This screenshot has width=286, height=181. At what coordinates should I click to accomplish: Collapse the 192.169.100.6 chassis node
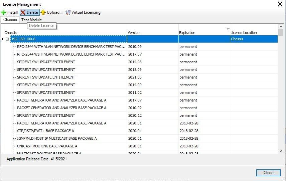click(x=7, y=39)
